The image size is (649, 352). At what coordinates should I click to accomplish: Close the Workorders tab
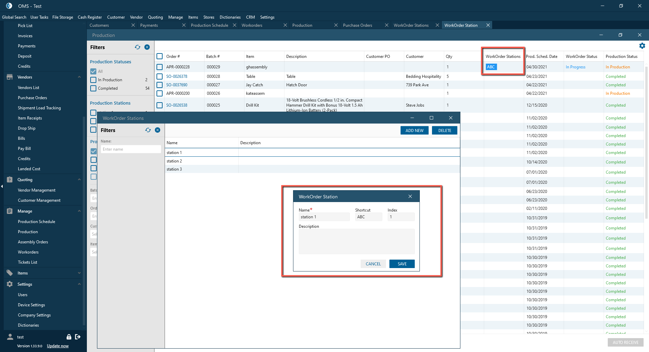click(285, 25)
